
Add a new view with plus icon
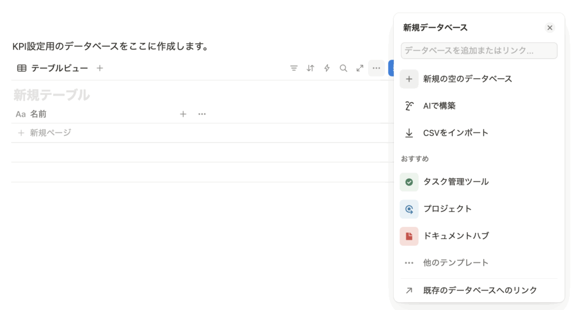pos(100,68)
